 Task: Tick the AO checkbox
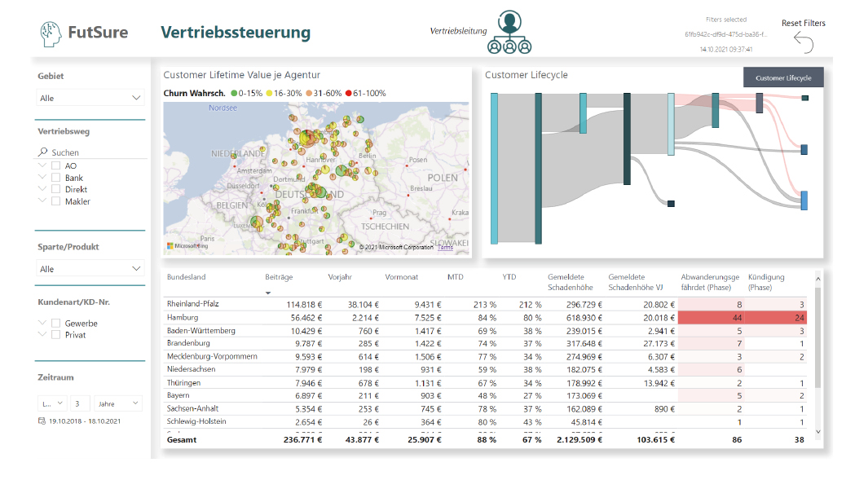[x=55, y=165]
